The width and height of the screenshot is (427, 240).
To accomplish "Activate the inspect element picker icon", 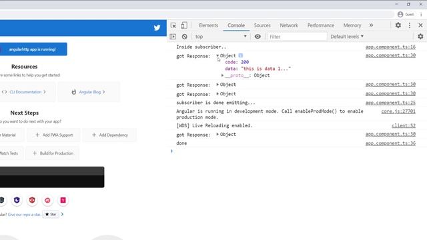I will pyautogui.click(x=173, y=25).
